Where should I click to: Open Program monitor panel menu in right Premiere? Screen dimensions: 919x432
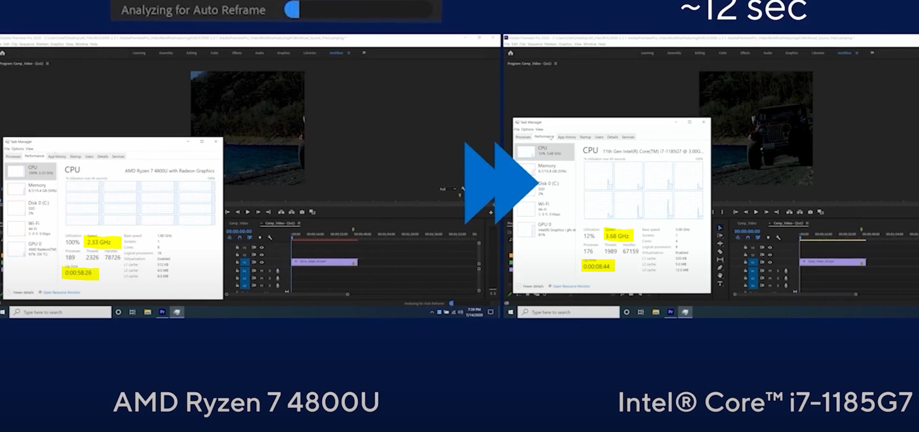(556, 64)
